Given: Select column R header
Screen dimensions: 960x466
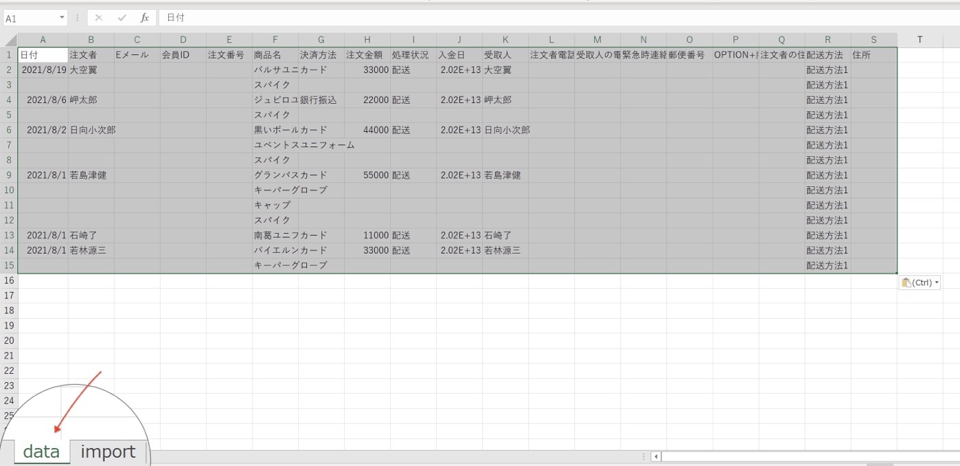Looking at the screenshot, I should tap(827, 40).
